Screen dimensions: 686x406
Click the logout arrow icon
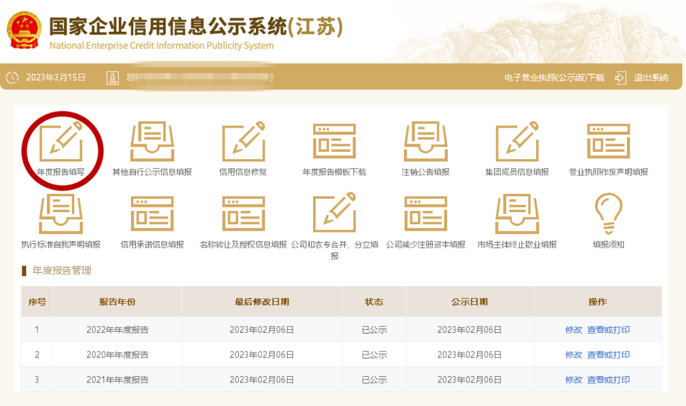[x=621, y=78]
